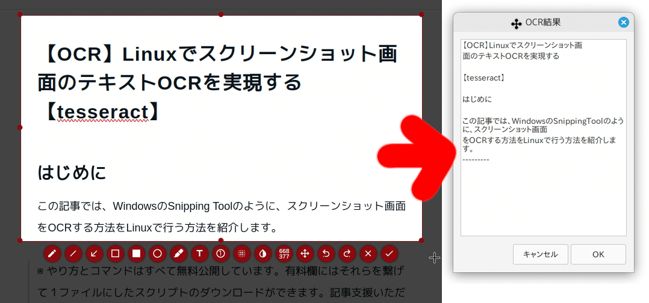Select the Arrow annotation tool
Screen dimensions: 649x303
[95, 254]
